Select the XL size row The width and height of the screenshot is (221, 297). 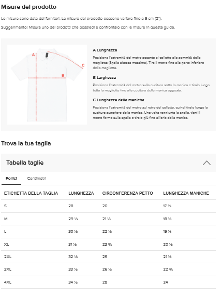point(108,245)
